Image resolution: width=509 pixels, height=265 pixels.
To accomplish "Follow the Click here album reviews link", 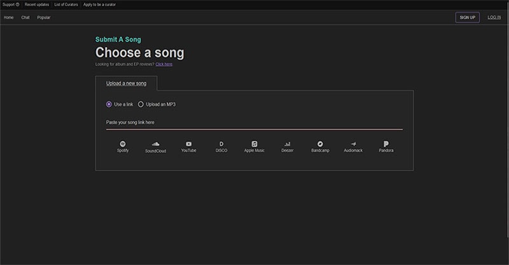I will [164, 64].
